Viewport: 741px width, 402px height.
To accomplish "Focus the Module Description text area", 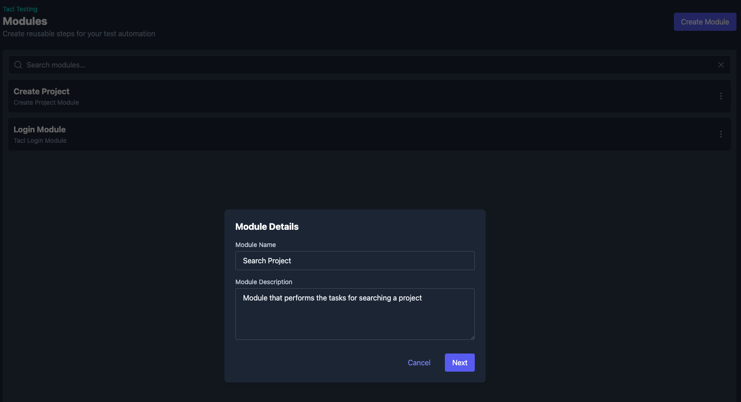I will click(355, 314).
